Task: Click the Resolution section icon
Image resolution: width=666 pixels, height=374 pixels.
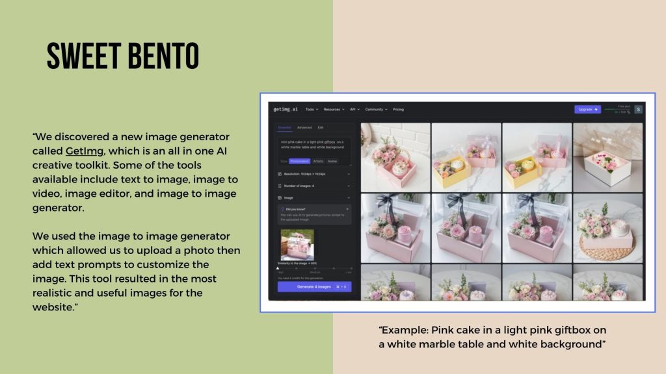Action: (280, 175)
